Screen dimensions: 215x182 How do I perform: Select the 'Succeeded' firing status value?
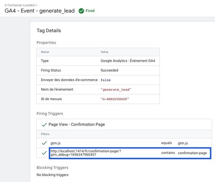pyautogui.click(x=109, y=70)
